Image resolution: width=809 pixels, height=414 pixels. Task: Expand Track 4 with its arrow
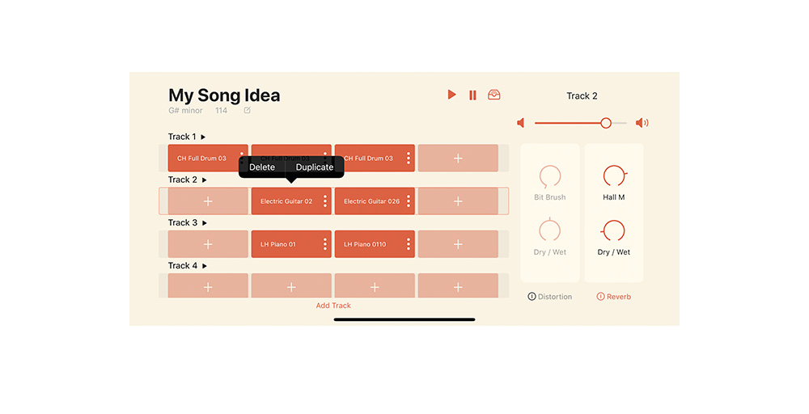click(x=205, y=266)
